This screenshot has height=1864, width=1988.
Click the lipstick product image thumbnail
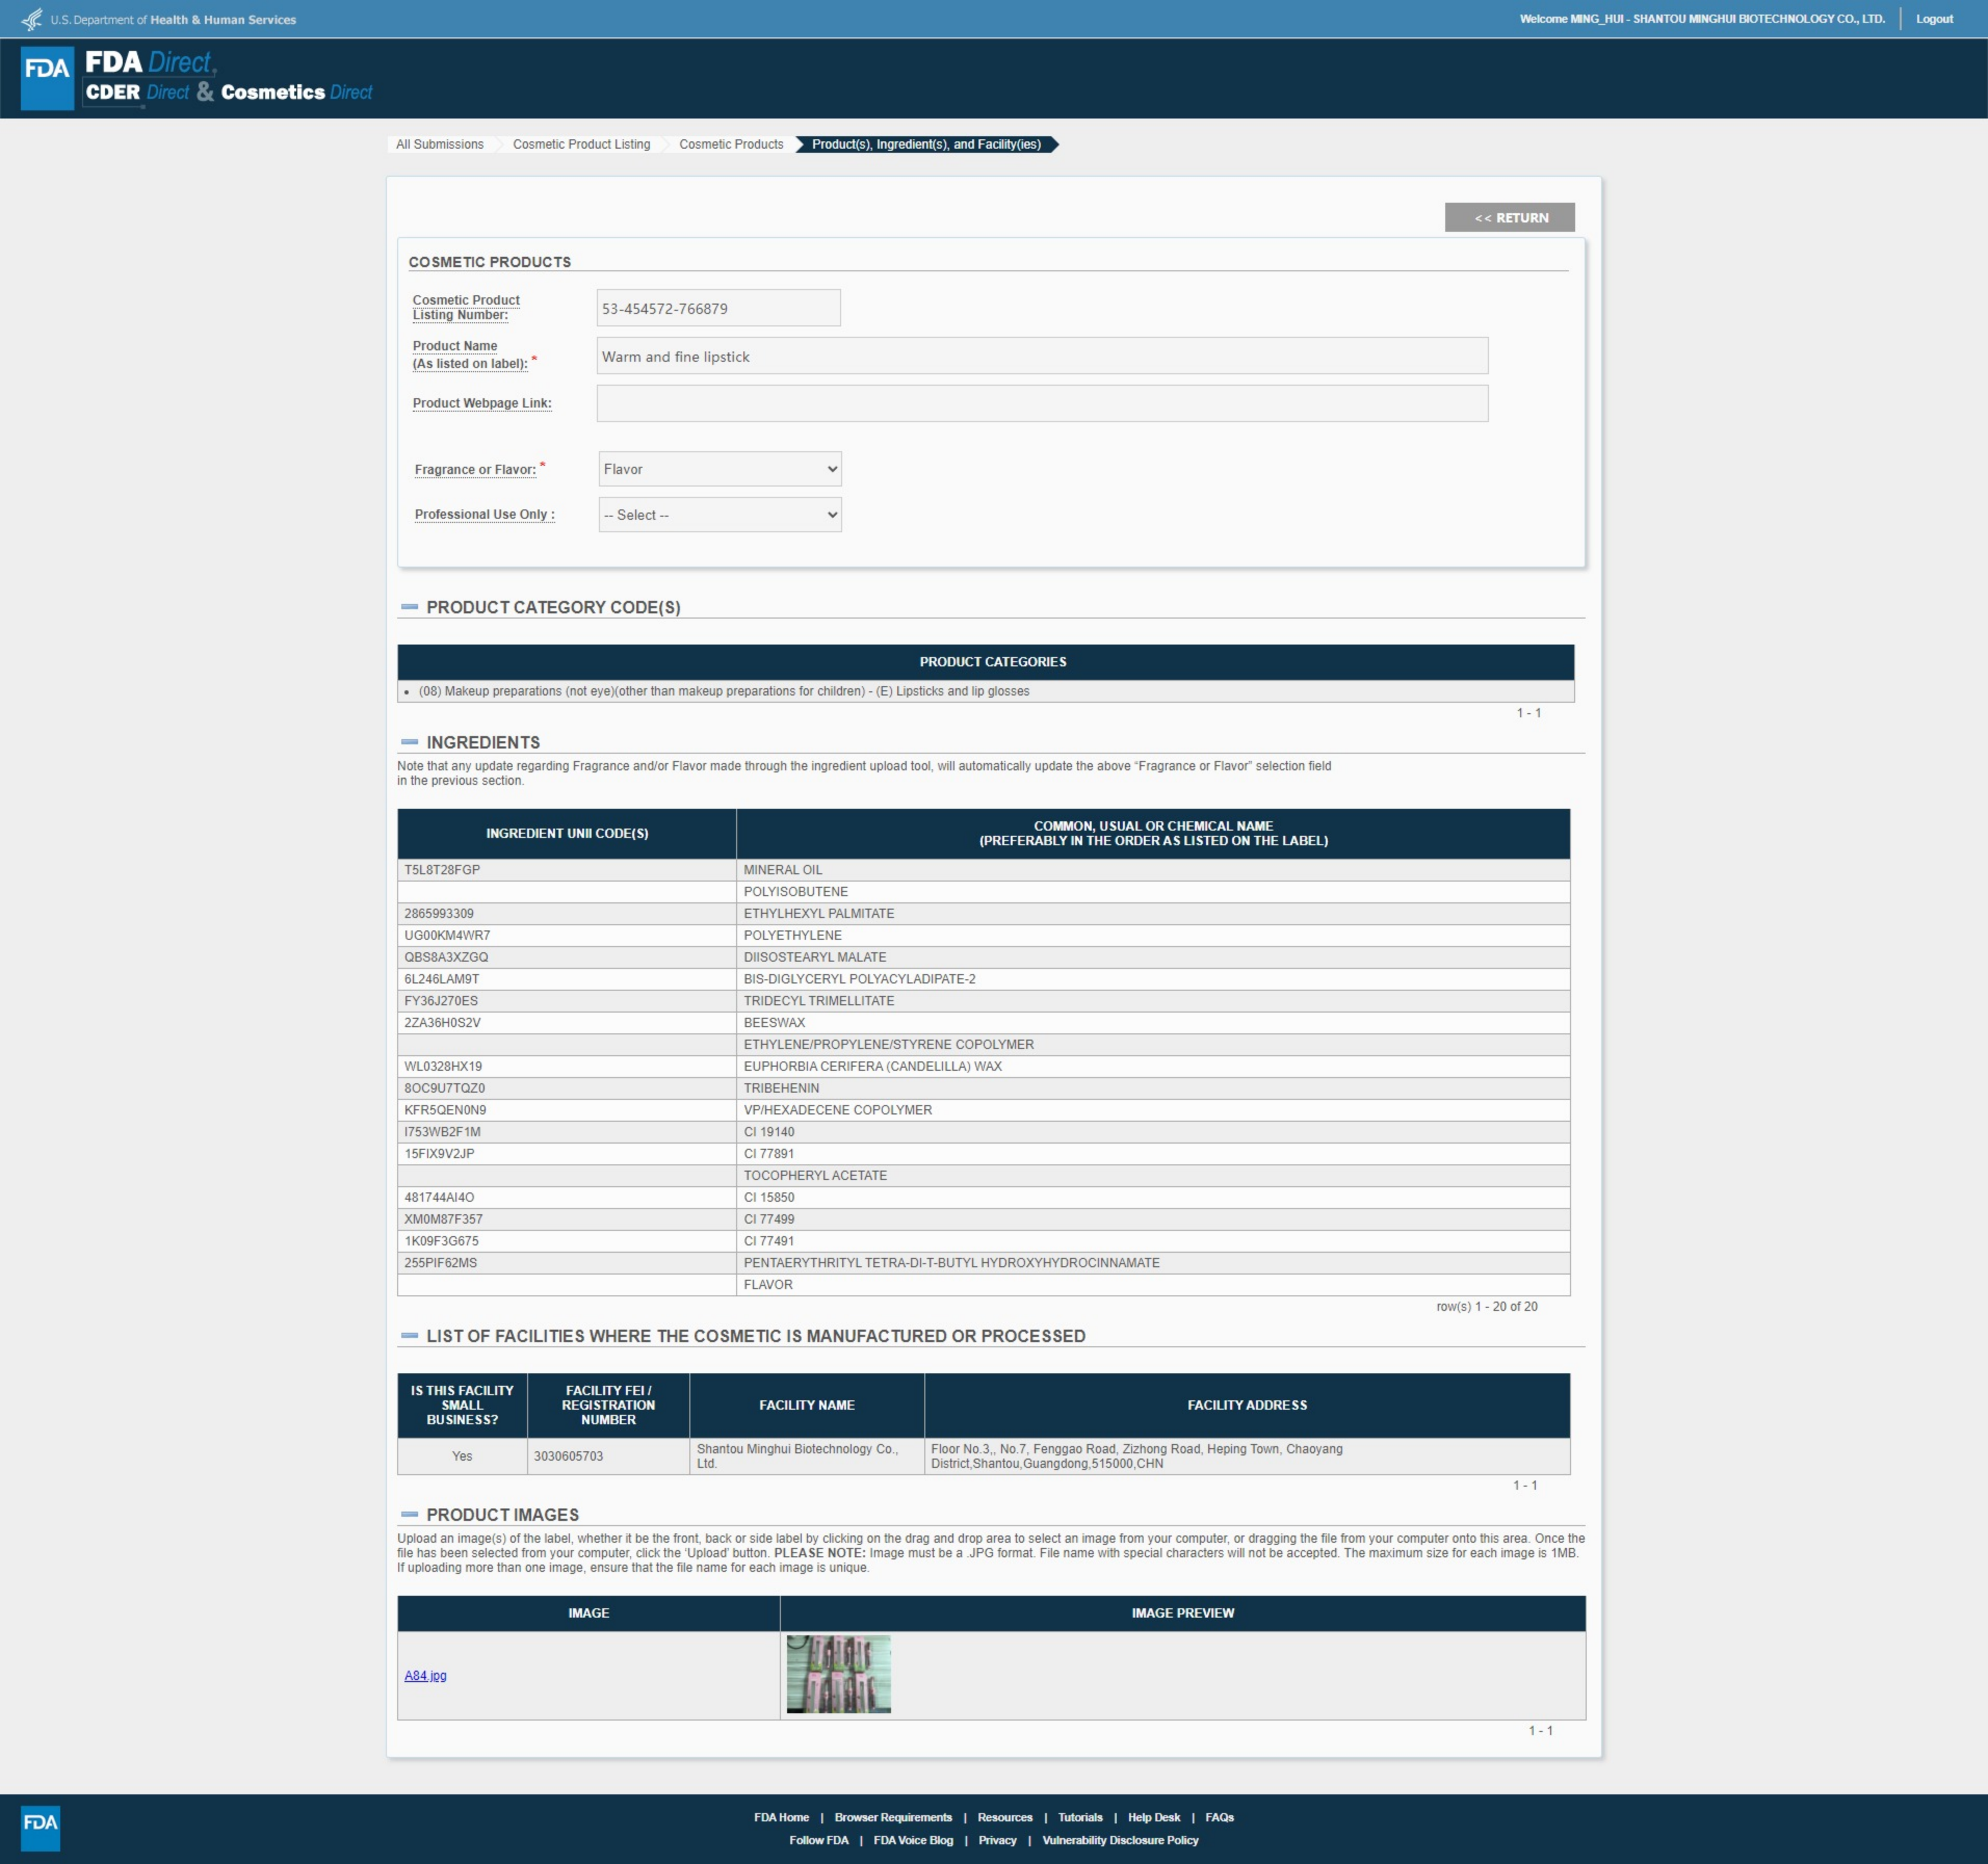pos(838,1674)
